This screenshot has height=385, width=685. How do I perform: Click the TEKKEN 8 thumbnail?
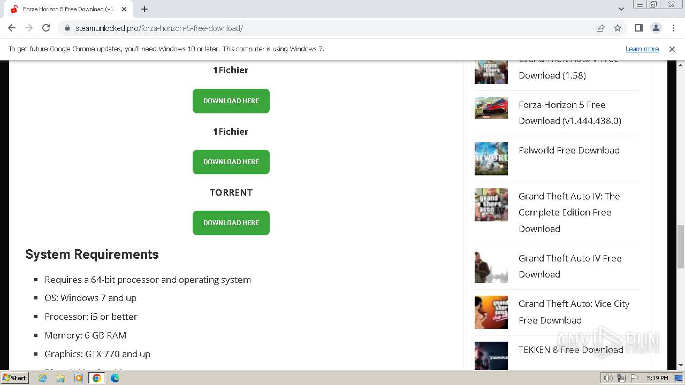(x=491, y=356)
